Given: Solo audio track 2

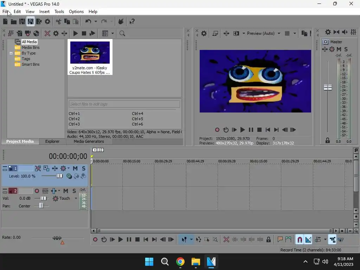Looking at the screenshot, I should coord(74,191).
